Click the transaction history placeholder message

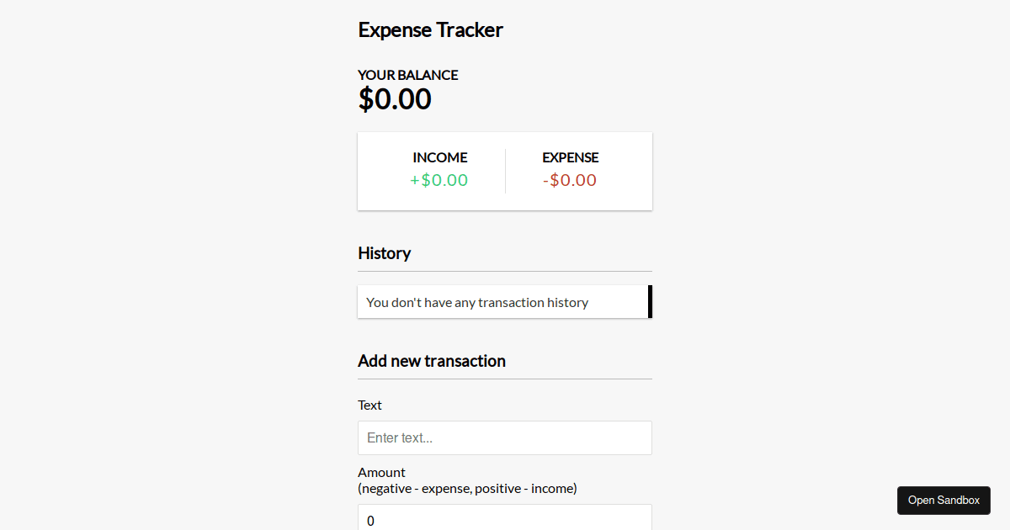pos(476,302)
